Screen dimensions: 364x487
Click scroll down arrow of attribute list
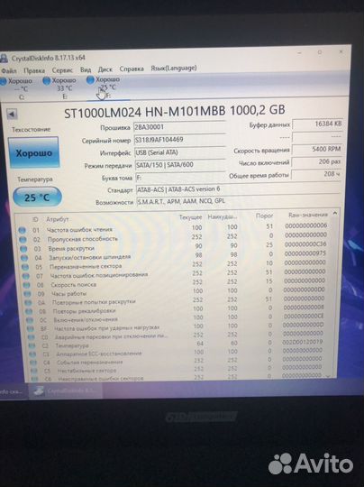[x=328, y=376]
